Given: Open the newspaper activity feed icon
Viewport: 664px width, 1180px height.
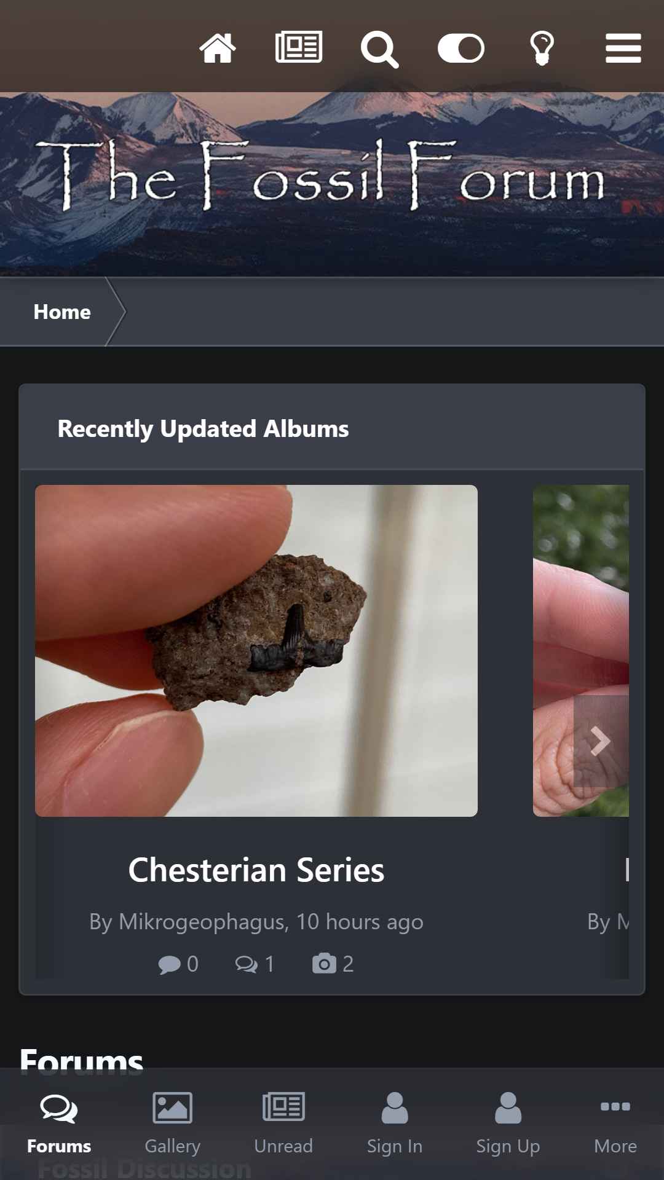Looking at the screenshot, I should [x=299, y=47].
